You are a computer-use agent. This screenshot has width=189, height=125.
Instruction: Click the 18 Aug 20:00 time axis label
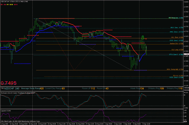[x=43, y=124]
